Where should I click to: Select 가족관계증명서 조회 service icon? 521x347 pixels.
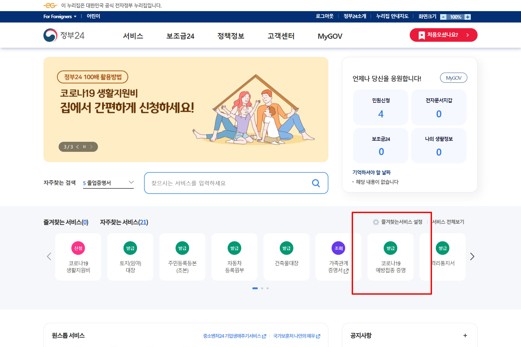click(x=338, y=248)
